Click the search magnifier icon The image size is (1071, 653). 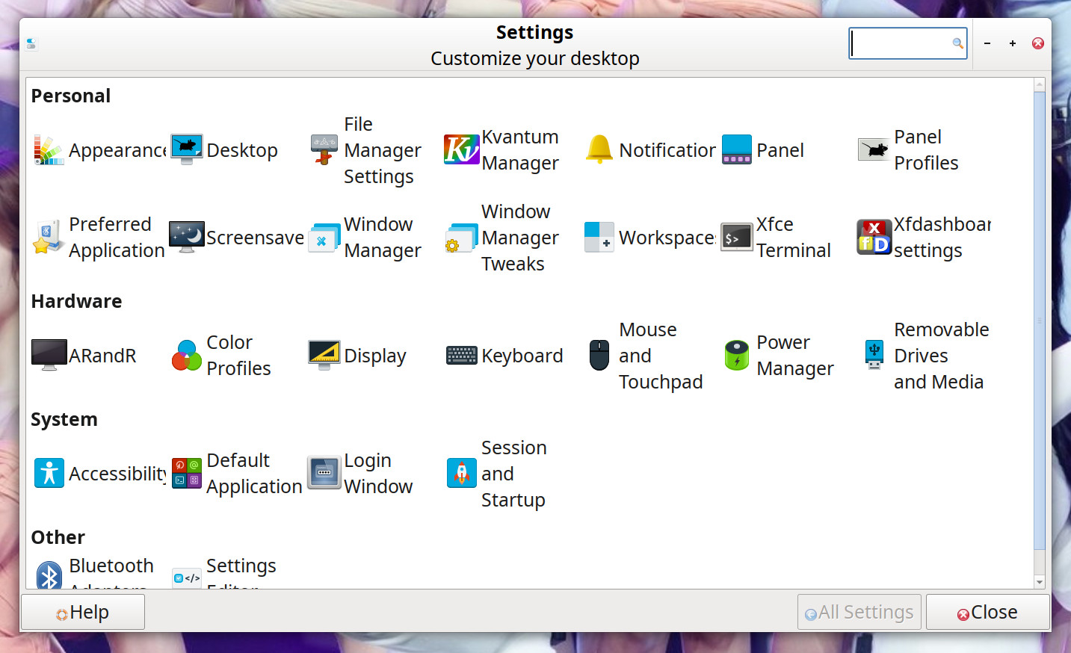pyautogui.click(x=957, y=43)
